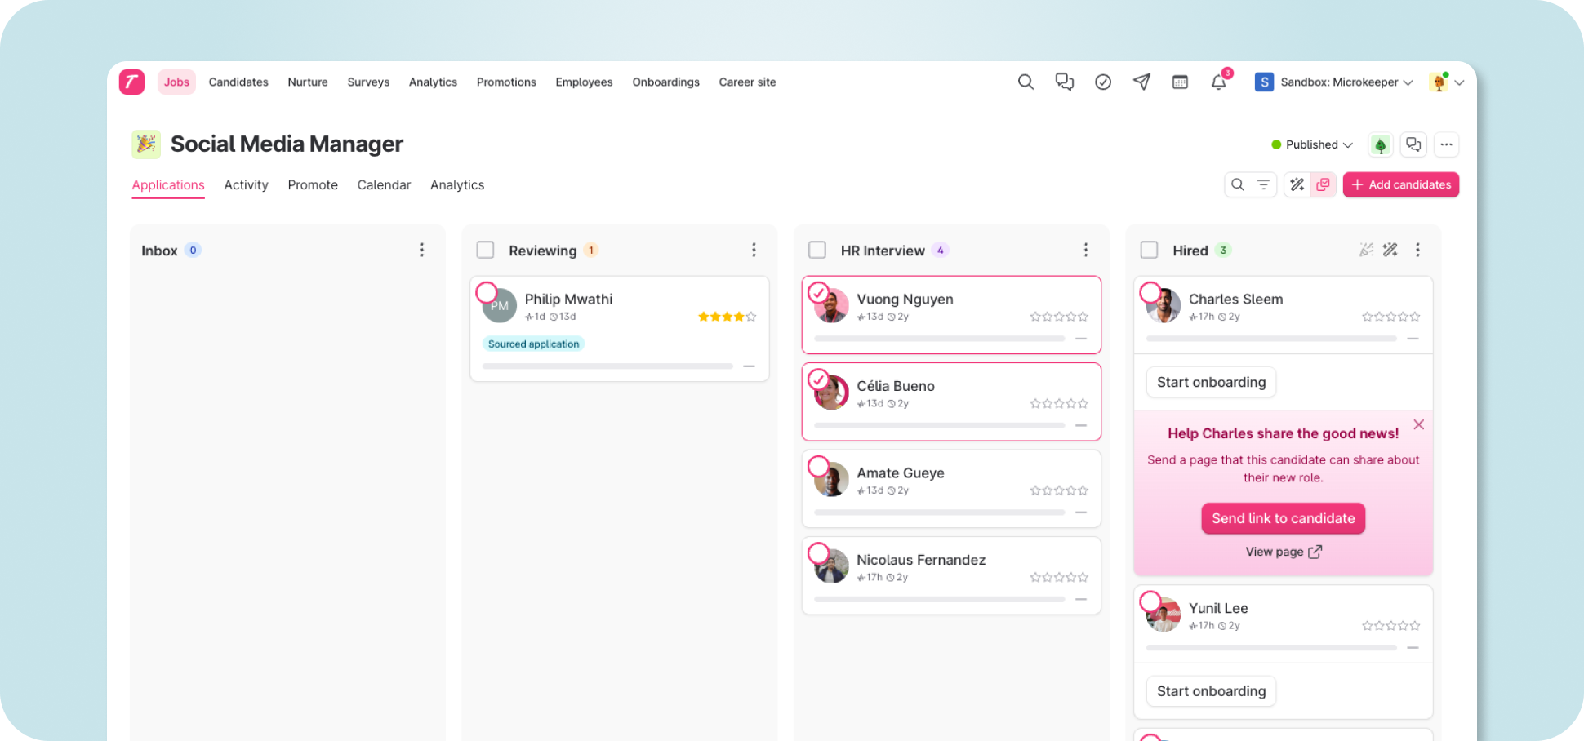Open HR Interview column three-dot menu

click(1086, 250)
